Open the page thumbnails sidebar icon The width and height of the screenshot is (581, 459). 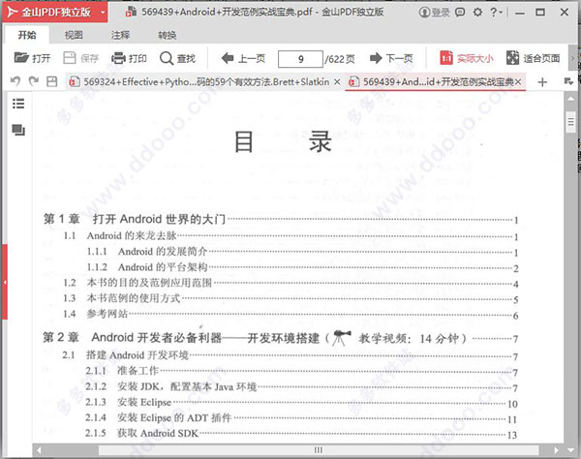tap(18, 130)
